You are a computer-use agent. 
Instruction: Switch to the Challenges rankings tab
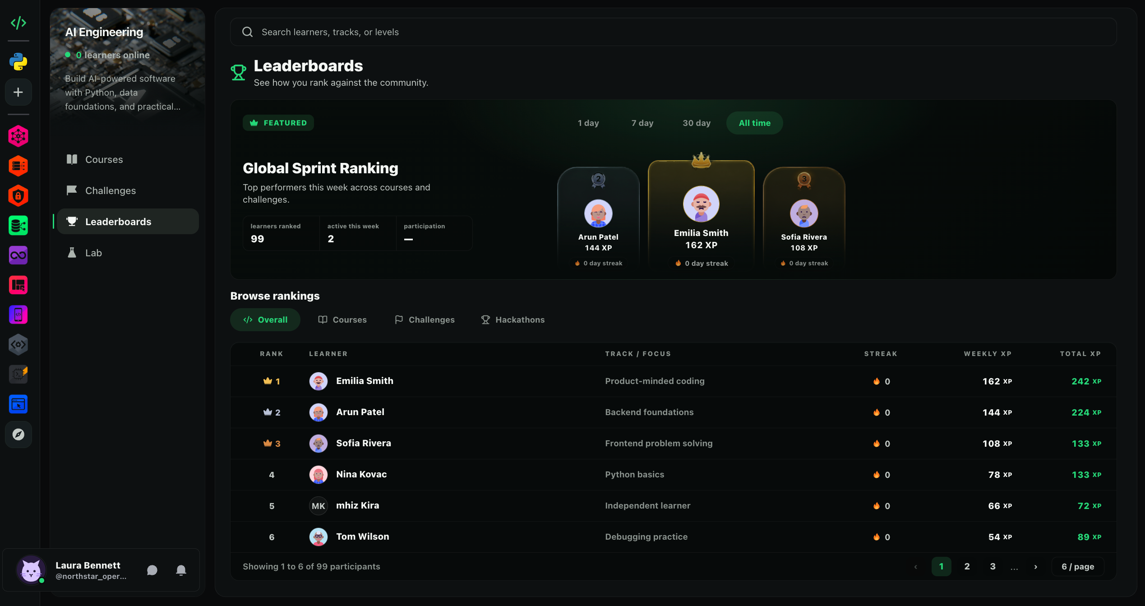[x=425, y=319]
